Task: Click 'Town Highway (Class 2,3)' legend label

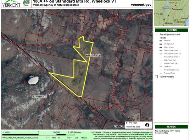Action: tap(173, 54)
